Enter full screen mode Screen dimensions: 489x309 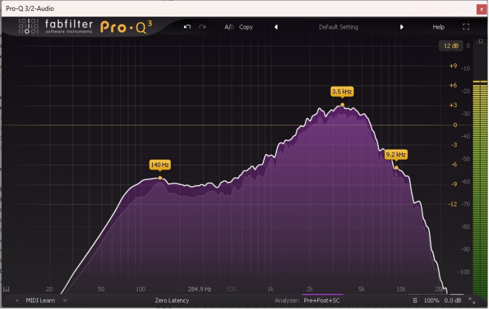(466, 27)
